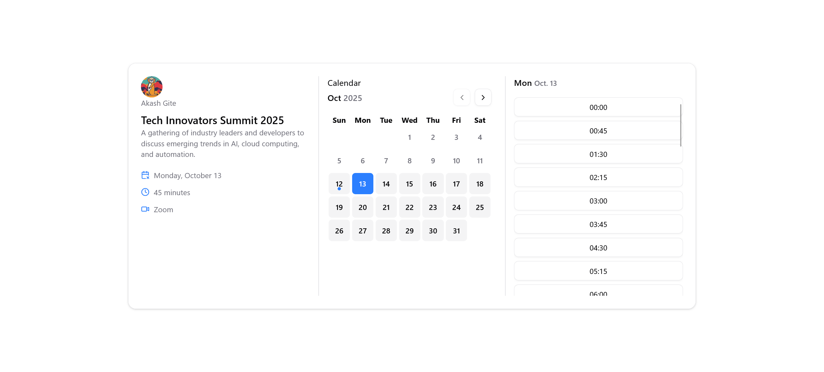
Task: Open the Oct 2025 month label
Action: coord(344,98)
